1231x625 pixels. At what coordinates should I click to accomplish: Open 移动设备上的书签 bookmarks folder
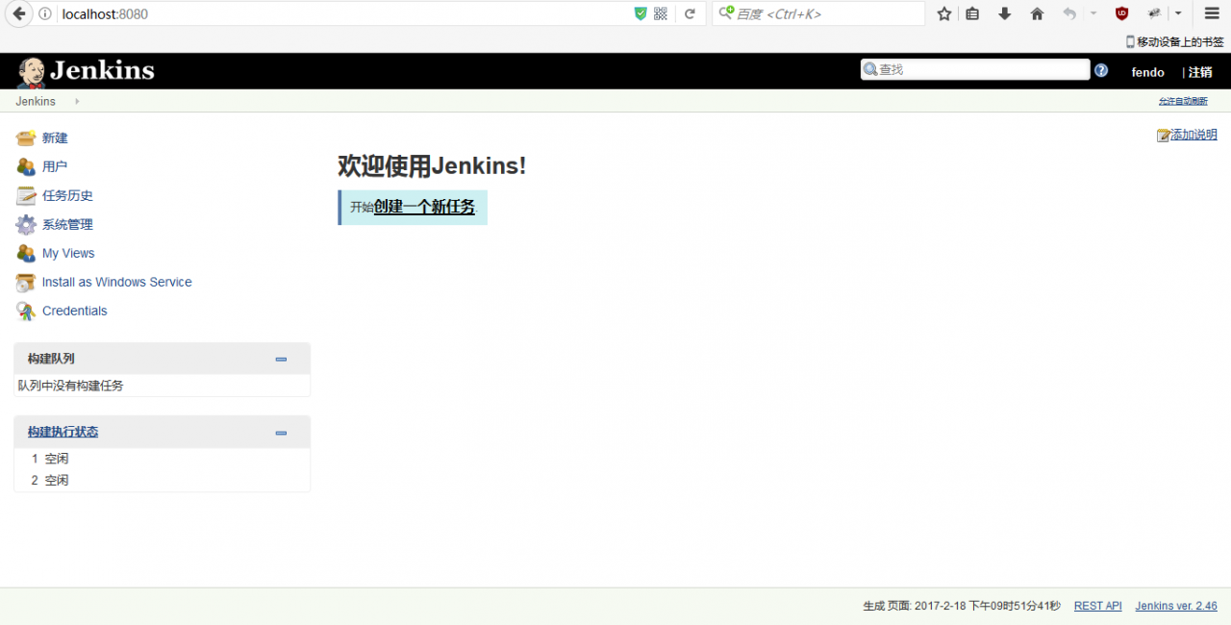point(1174,41)
